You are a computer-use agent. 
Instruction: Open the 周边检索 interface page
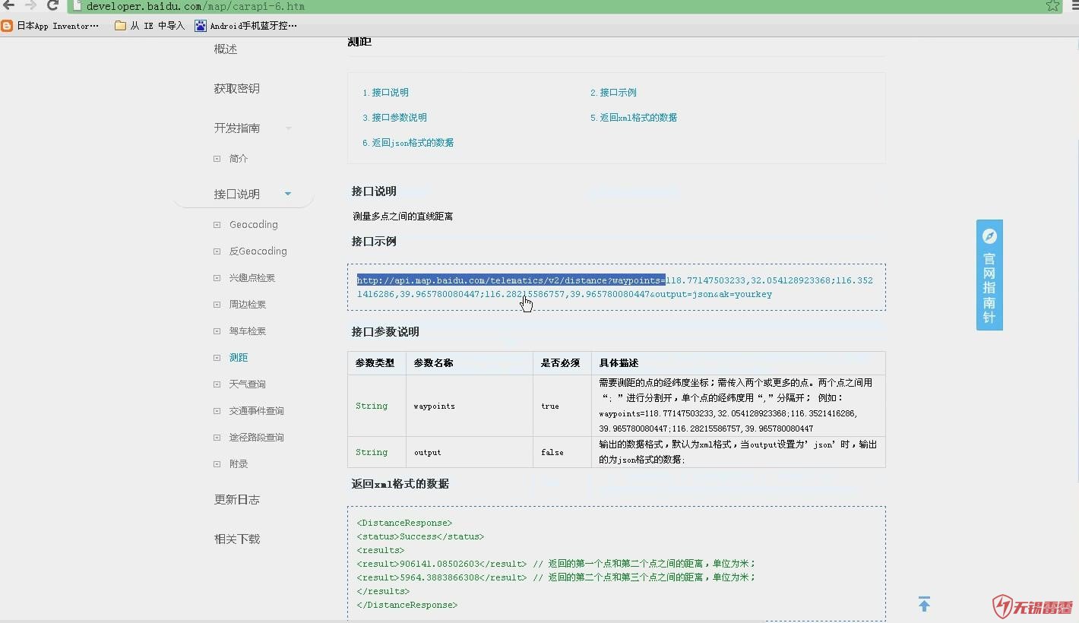click(x=248, y=305)
